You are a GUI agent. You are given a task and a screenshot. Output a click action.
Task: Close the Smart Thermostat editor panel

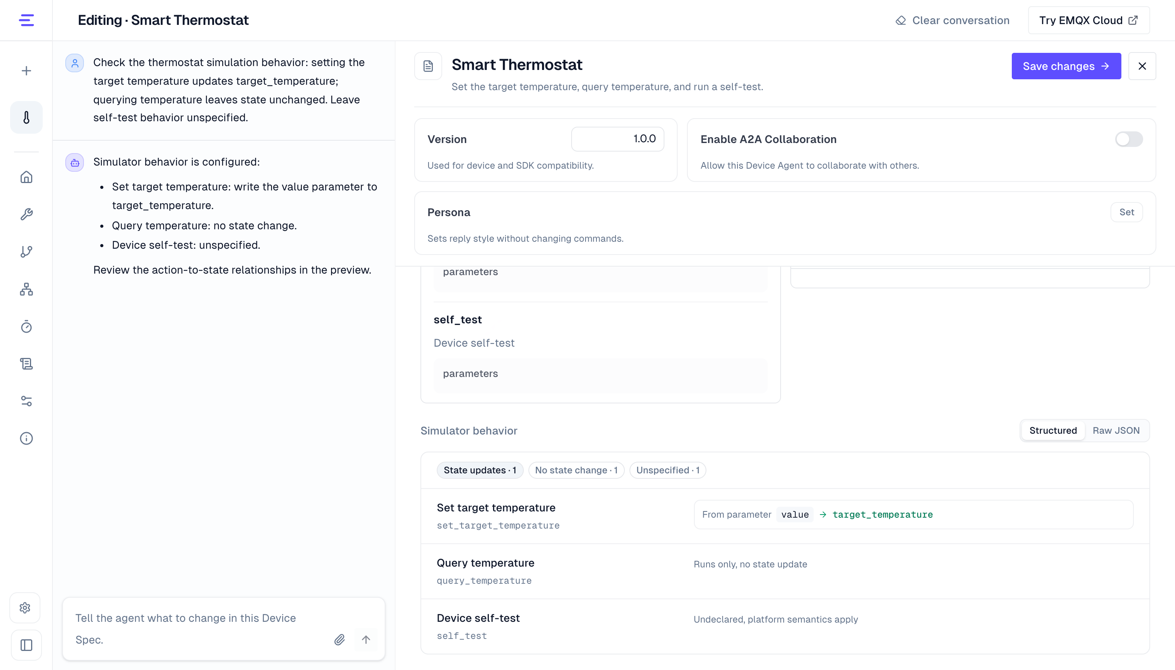[1142, 66]
